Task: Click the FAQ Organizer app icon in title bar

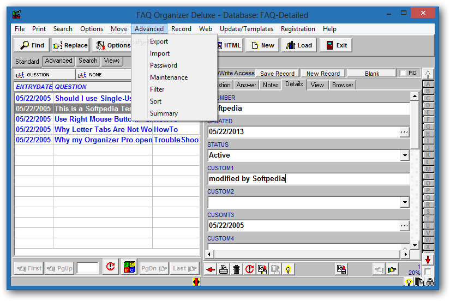Action: pyautogui.click(x=17, y=14)
